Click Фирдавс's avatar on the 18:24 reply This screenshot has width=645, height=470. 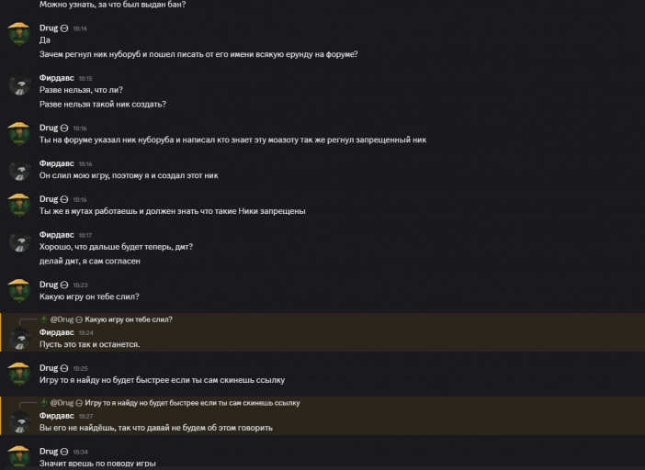(x=19, y=340)
